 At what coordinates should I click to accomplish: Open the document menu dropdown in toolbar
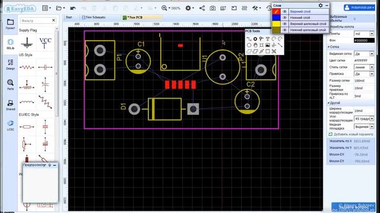coord(46,8)
